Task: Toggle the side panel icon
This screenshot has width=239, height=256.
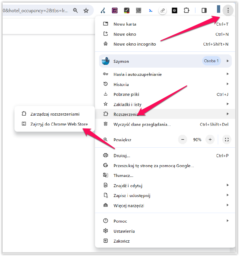Action: point(204,10)
